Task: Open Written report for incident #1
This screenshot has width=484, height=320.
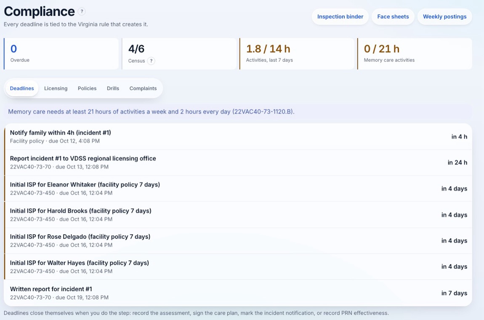Action: coord(238,293)
